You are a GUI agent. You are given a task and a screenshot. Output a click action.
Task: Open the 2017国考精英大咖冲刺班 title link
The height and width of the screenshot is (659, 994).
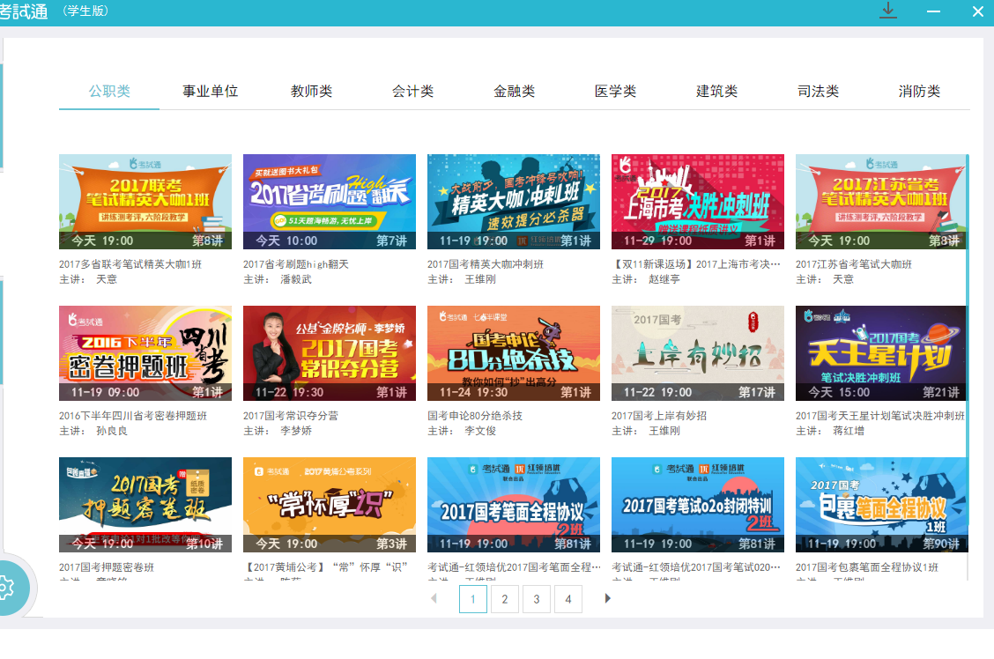[486, 264]
